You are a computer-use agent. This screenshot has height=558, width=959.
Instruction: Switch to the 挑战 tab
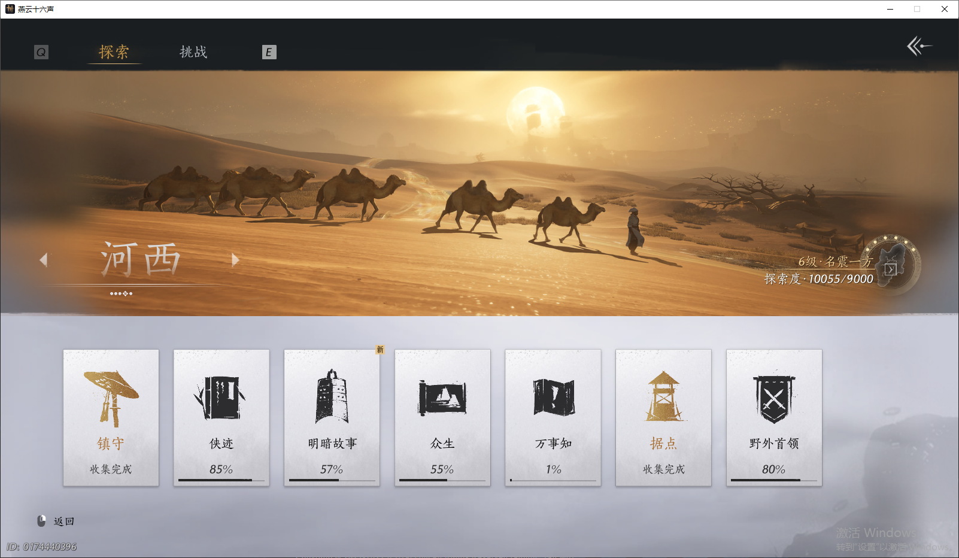(x=193, y=52)
